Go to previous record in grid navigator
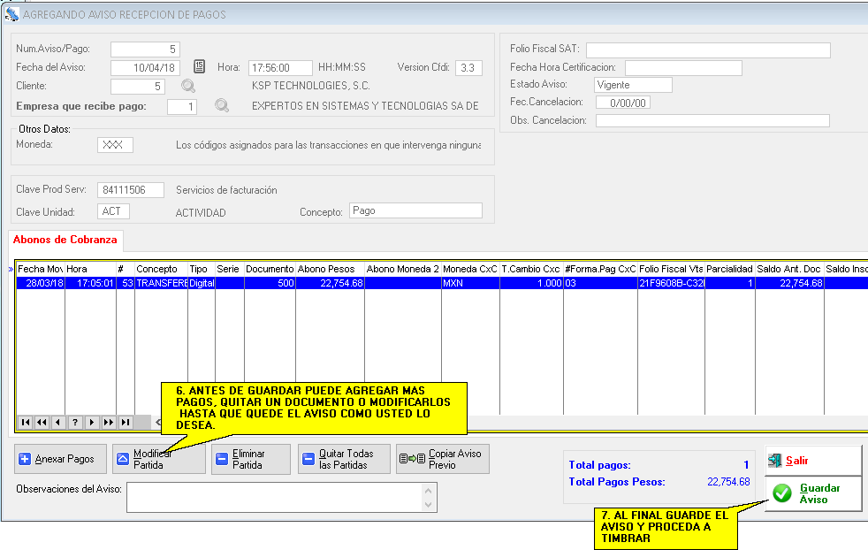This screenshot has width=868, height=550. (x=58, y=423)
